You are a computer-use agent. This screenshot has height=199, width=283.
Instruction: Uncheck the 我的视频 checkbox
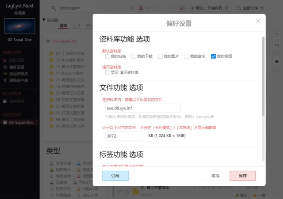(x=213, y=56)
